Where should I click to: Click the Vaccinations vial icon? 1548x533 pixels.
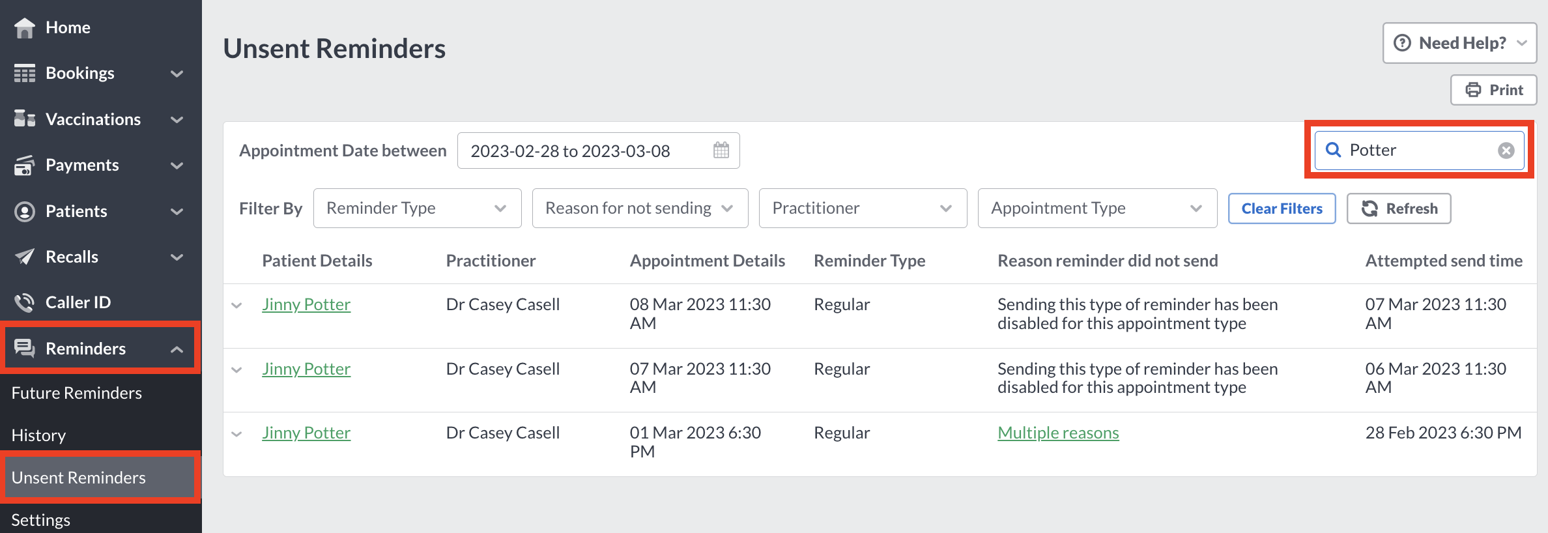pyautogui.click(x=25, y=119)
